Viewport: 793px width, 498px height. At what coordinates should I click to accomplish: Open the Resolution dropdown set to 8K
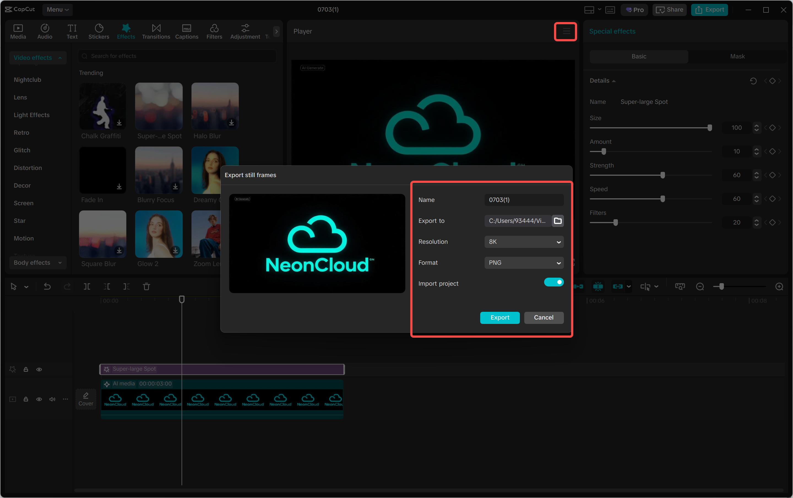(x=524, y=242)
